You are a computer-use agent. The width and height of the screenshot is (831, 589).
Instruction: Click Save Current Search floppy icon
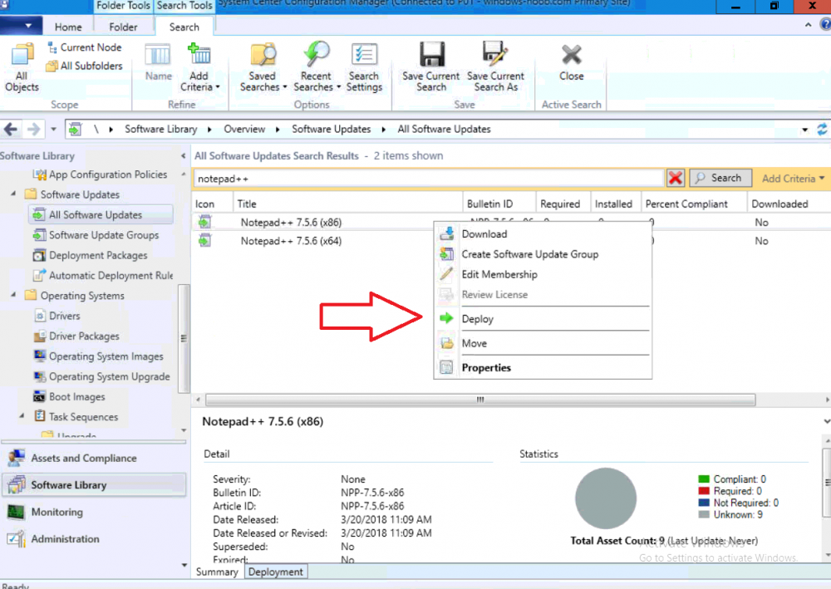coord(430,67)
